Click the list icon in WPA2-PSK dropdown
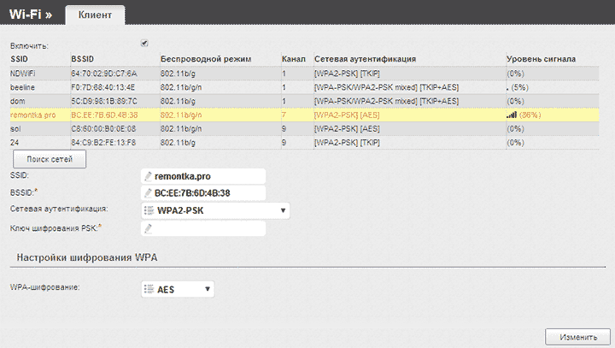This screenshot has height=348, width=615. [149, 210]
